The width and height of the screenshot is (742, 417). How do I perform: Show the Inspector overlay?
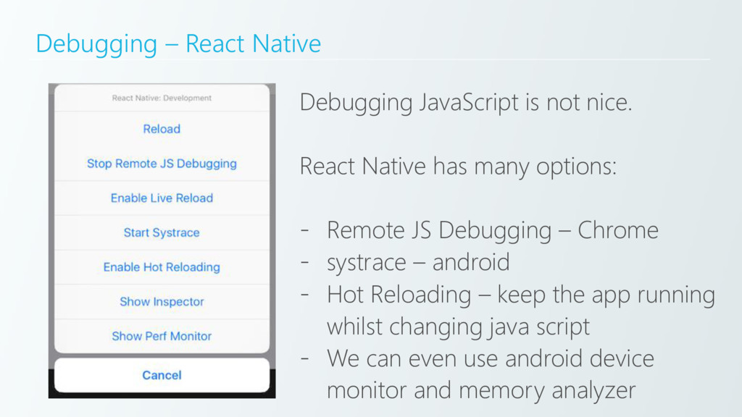[x=162, y=302]
